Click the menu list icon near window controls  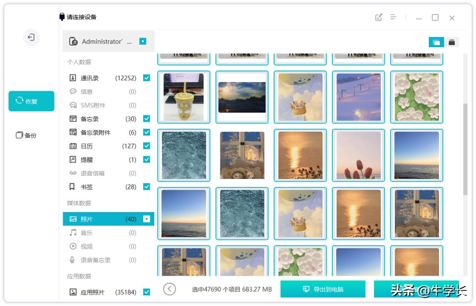pyautogui.click(x=394, y=17)
